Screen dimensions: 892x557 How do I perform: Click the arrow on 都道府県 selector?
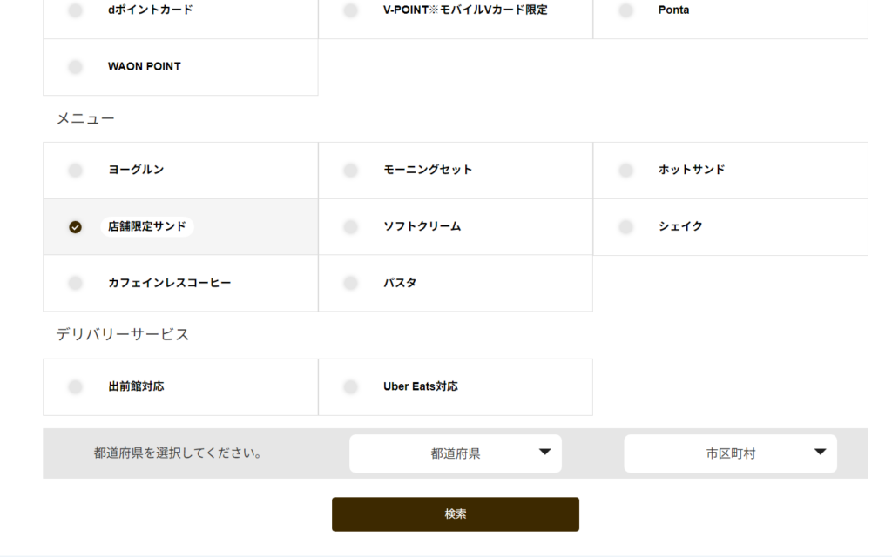[x=545, y=452]
